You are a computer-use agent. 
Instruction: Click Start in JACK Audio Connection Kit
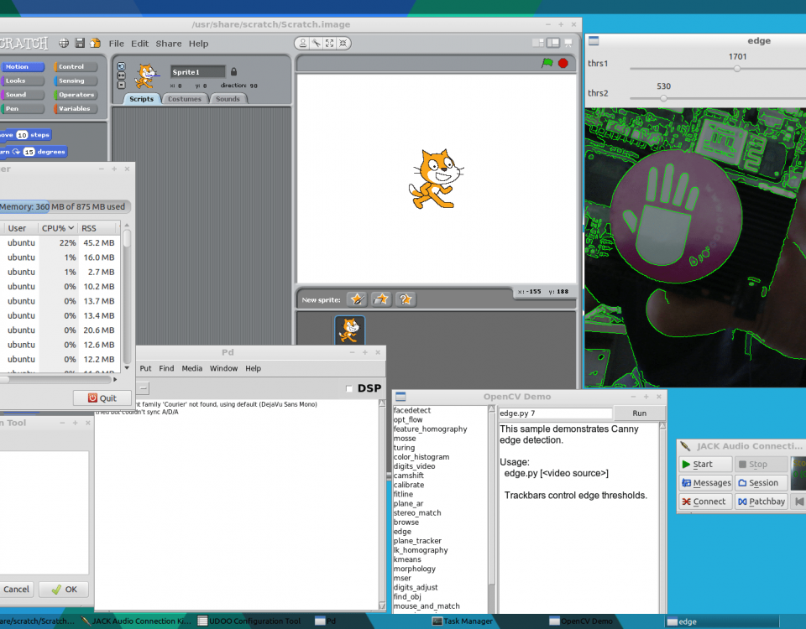705,464
